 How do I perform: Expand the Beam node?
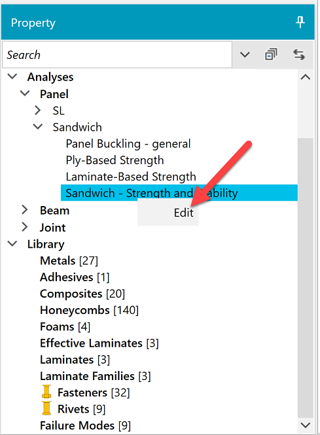pyautogui.click(x=25, y=210)
